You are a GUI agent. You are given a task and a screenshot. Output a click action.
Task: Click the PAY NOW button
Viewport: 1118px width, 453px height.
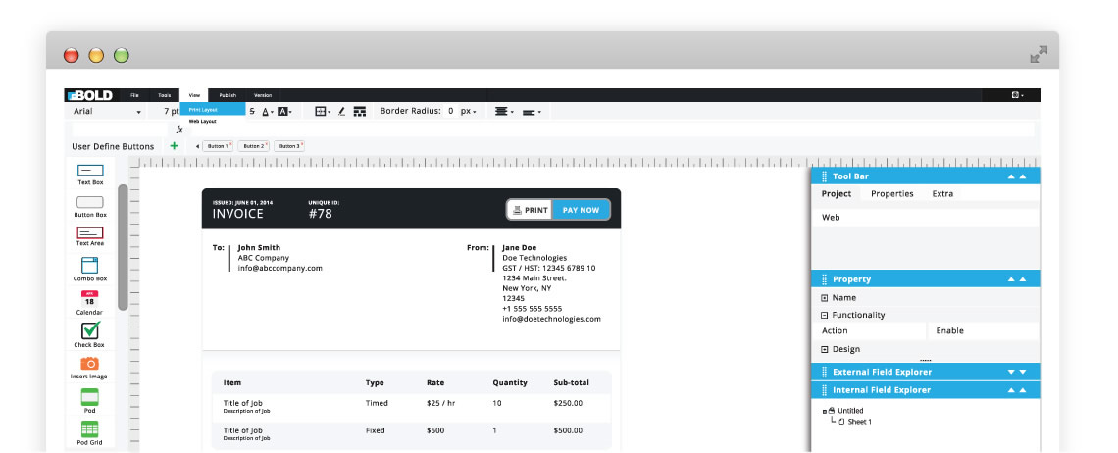582,210
